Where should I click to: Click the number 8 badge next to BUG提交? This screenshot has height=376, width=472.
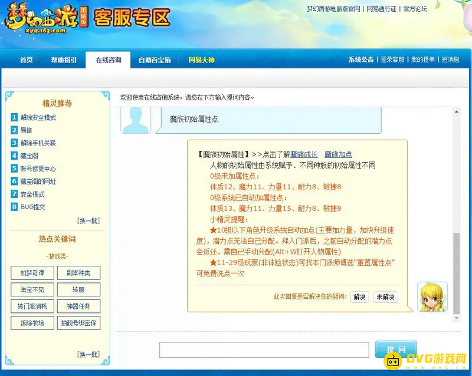[x=14, y=207]
